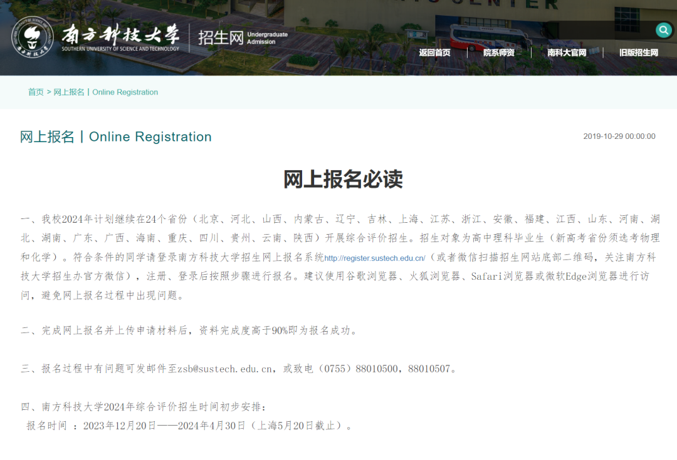Click the 网上报名必读 article title
This screenshot has width=677, height=460.
[x=343, y=179]
